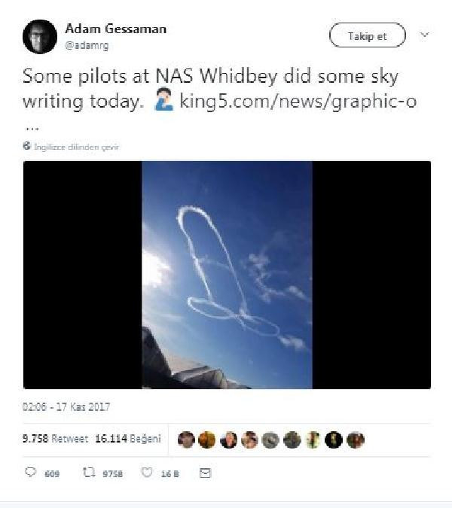This screenshot has height=508, width=452.
Task: Click the second orange liker avatar
Action: click(207, 440)
